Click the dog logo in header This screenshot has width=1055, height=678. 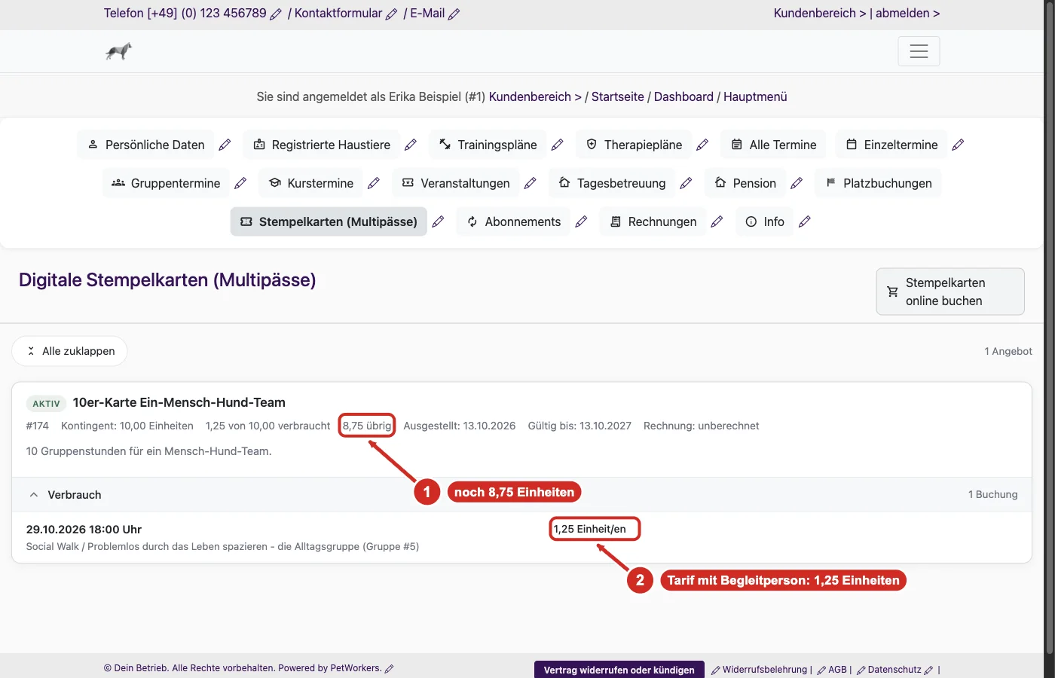pyautogui.click(x=118, y=51)
